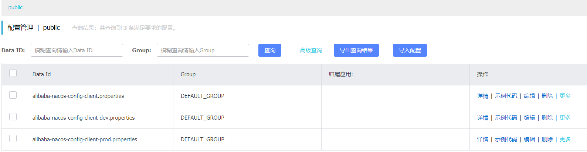Click 删除 for alibaba-nacos-config-client-prod.properties

pos(547,139)
